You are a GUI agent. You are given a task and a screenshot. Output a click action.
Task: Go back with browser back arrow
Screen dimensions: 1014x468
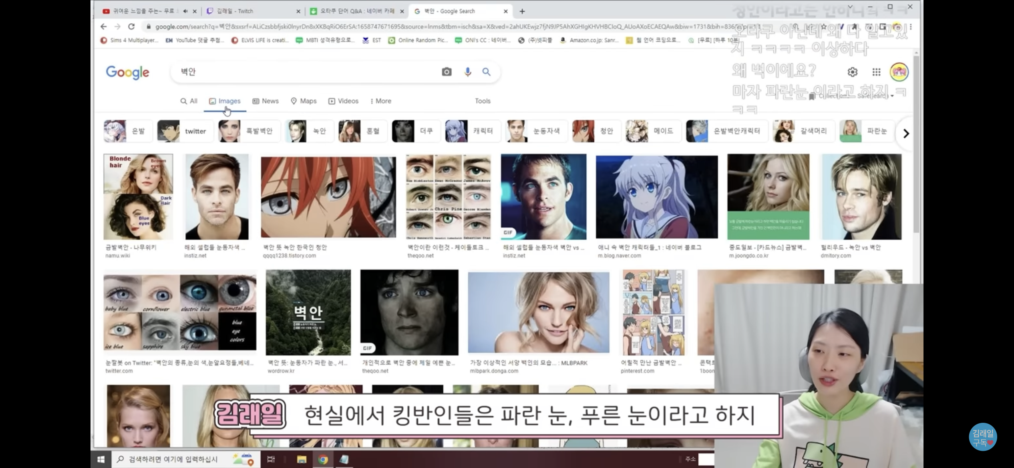coord(104,27)
